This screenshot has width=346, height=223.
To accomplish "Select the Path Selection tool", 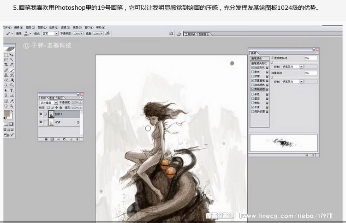I will (x=6, y=90).
